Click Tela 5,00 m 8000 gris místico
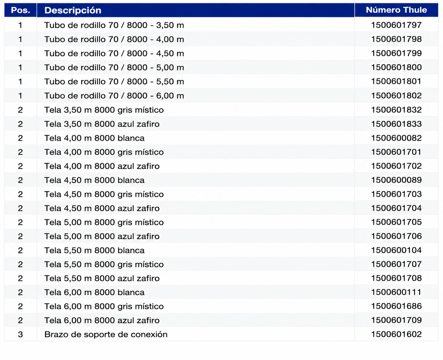The height and width of the screenshot is (360, 443). 104,222
